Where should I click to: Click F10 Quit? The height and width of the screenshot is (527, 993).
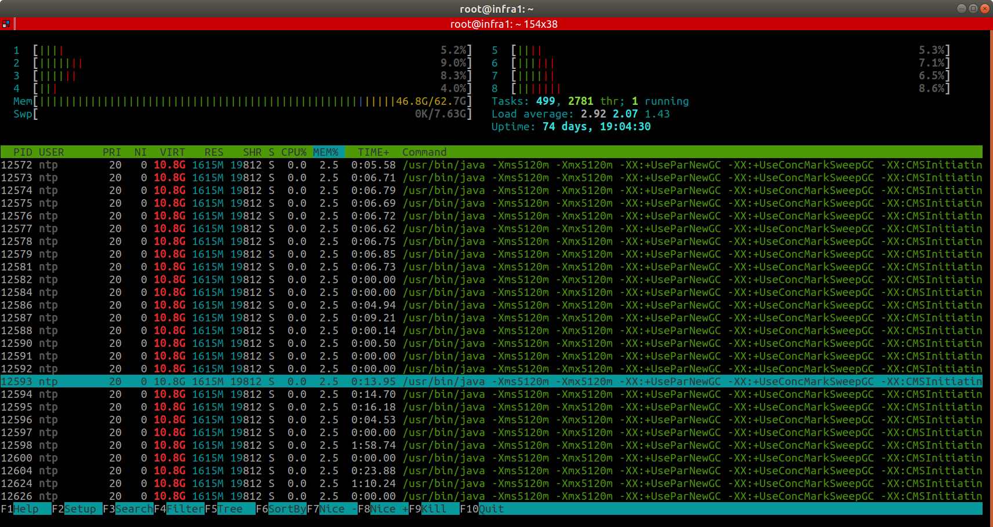(x=482, y=509)
